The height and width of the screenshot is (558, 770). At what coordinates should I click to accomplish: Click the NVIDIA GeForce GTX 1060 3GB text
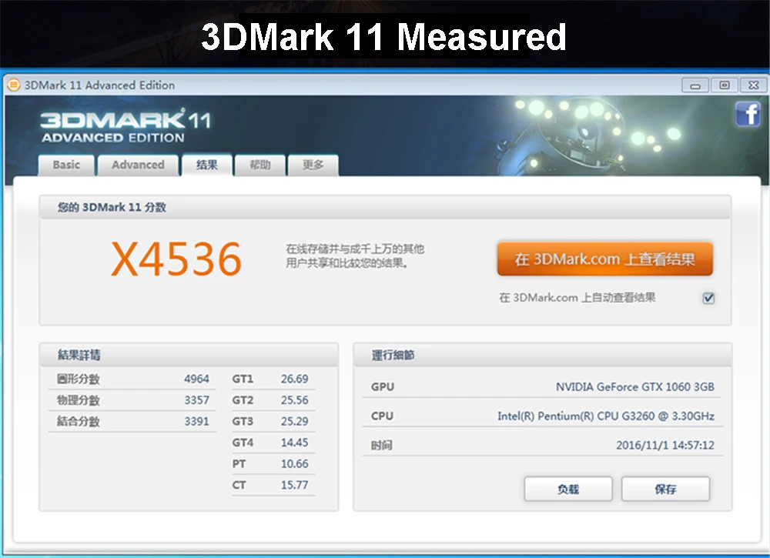point(635,386)
